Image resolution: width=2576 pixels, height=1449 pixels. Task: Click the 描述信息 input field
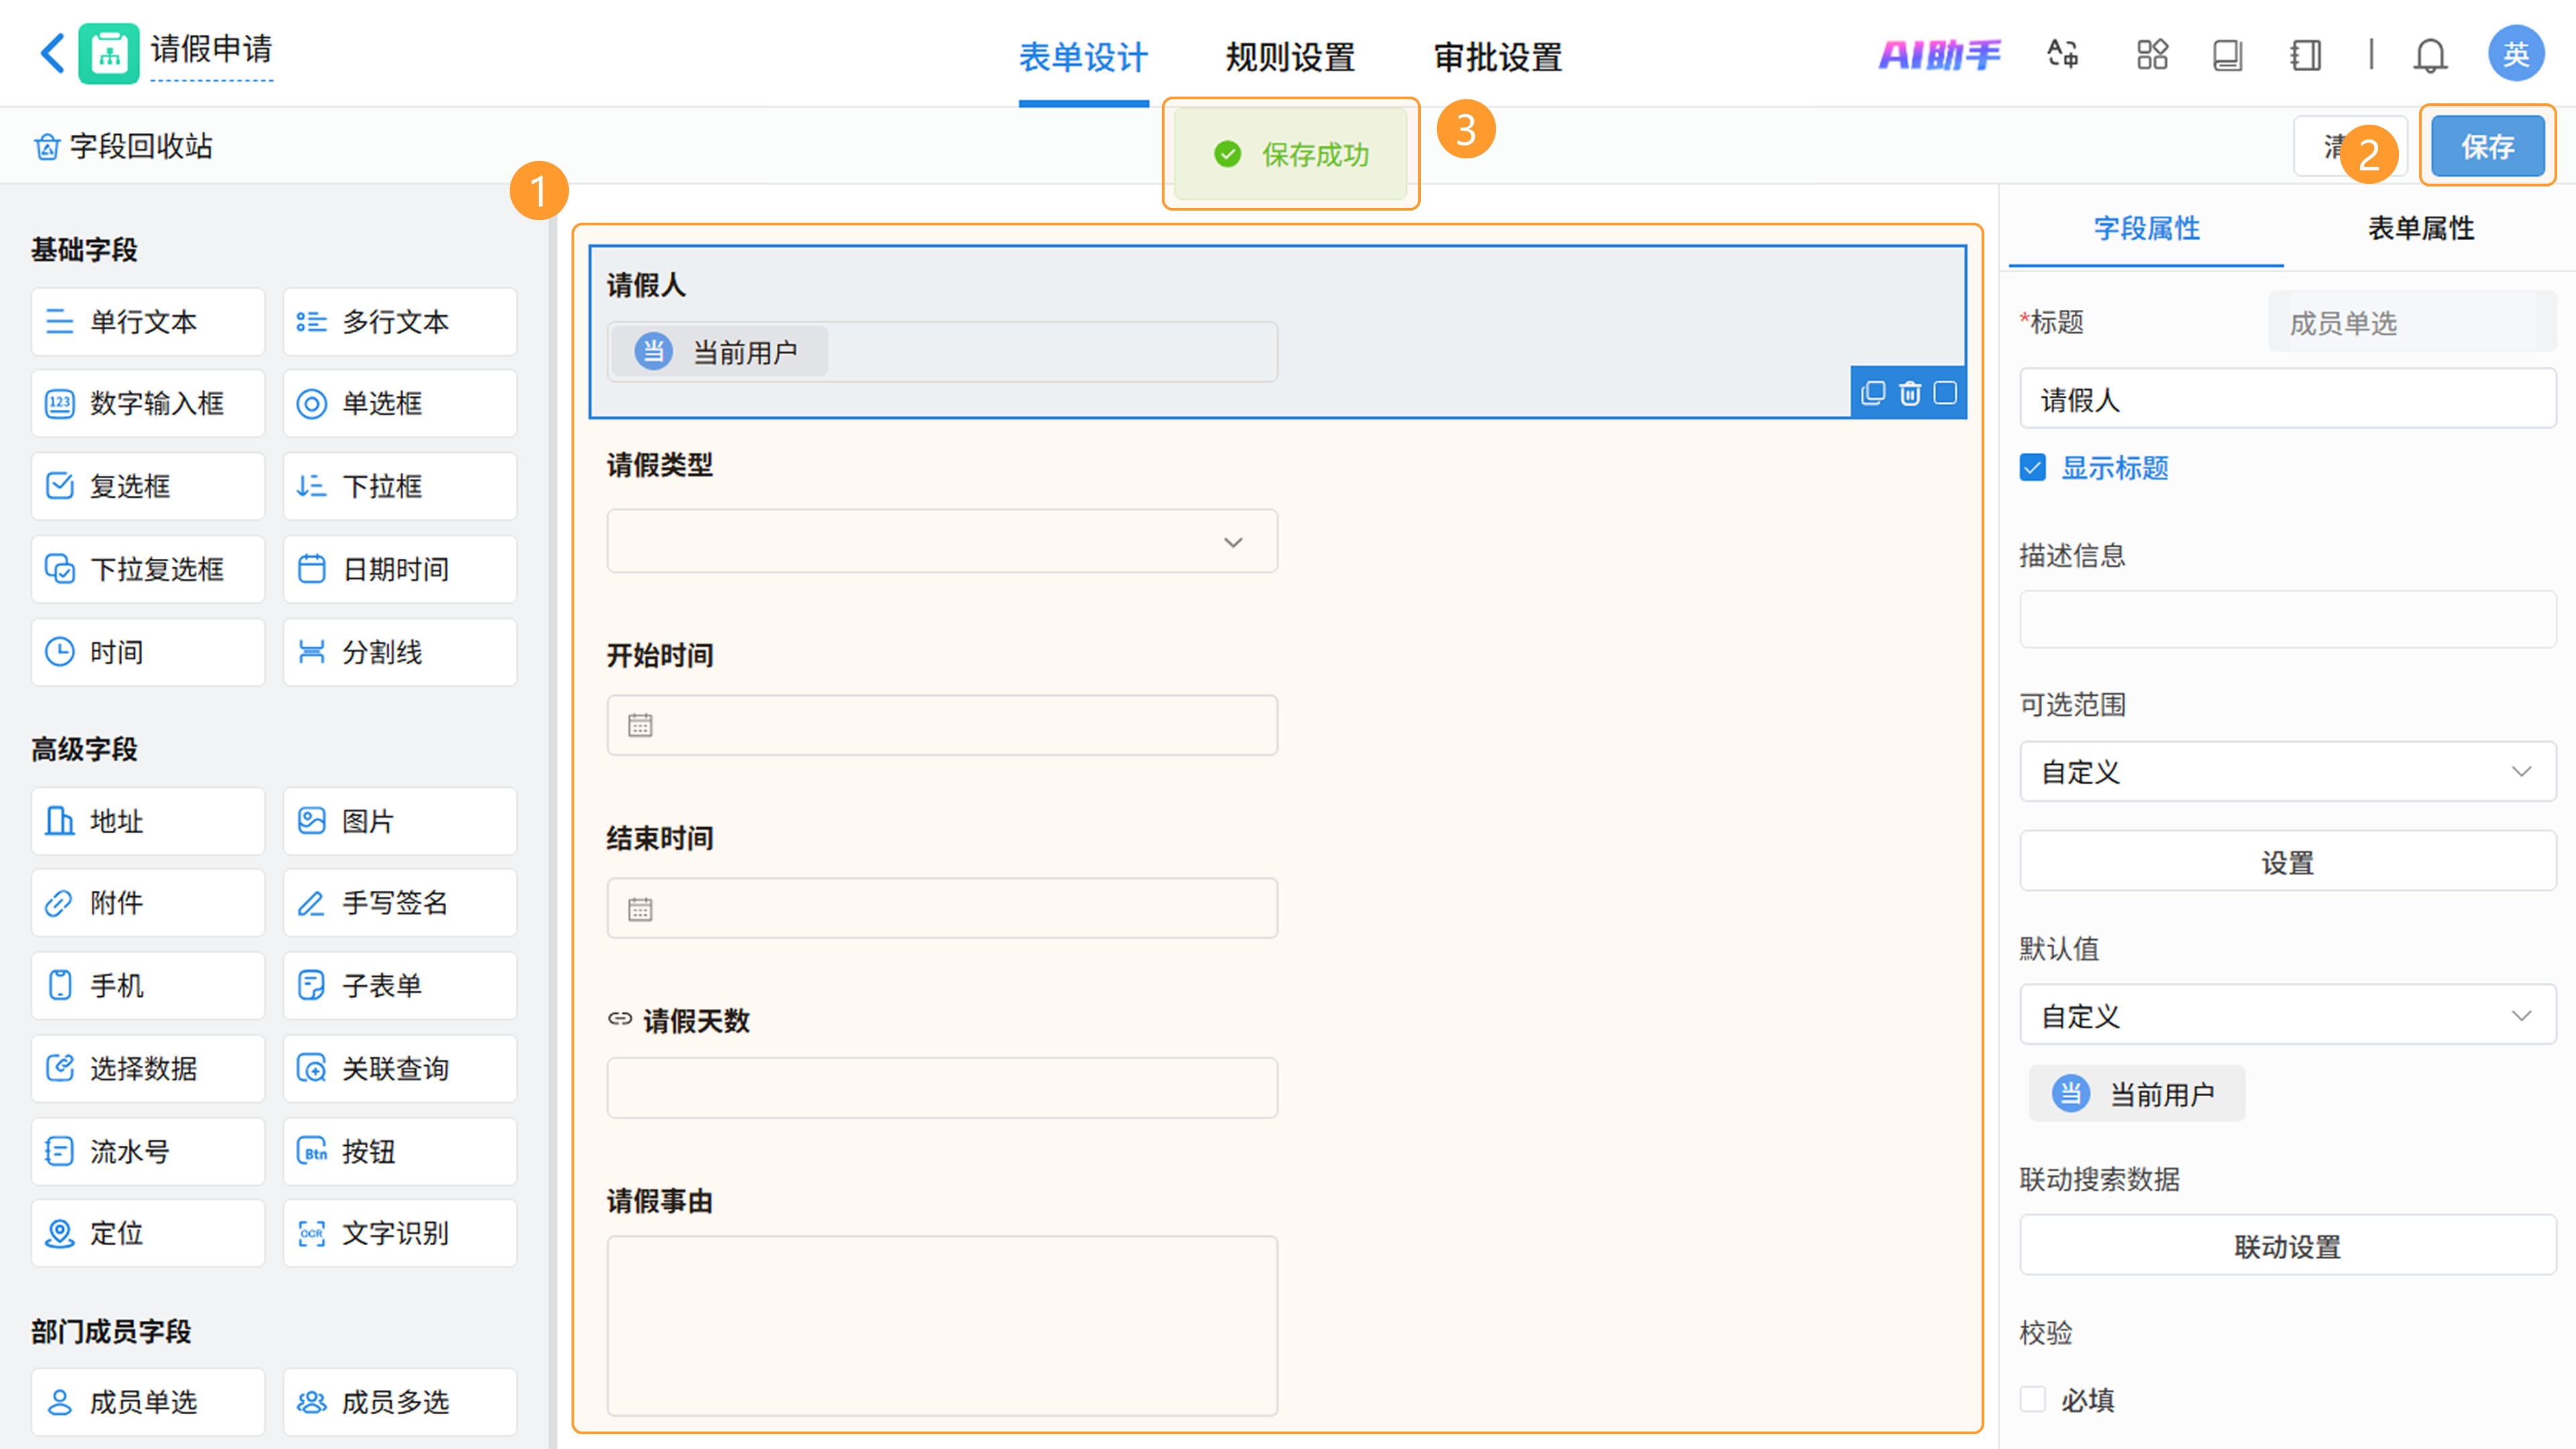(2287, 619)
